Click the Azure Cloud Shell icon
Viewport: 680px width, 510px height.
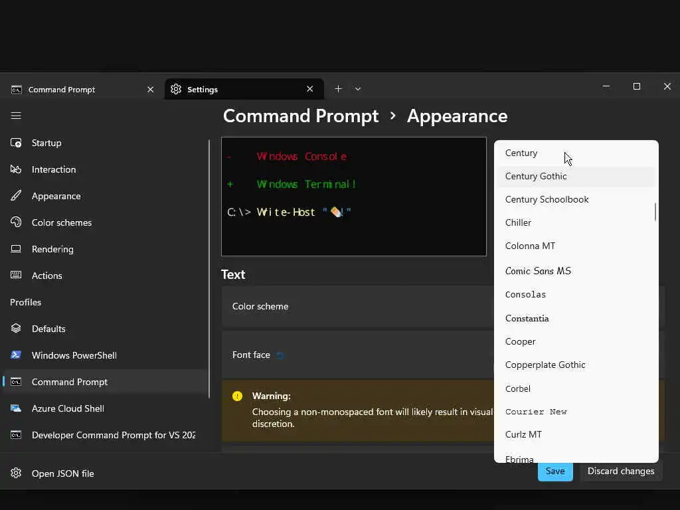tap(16, 408)
